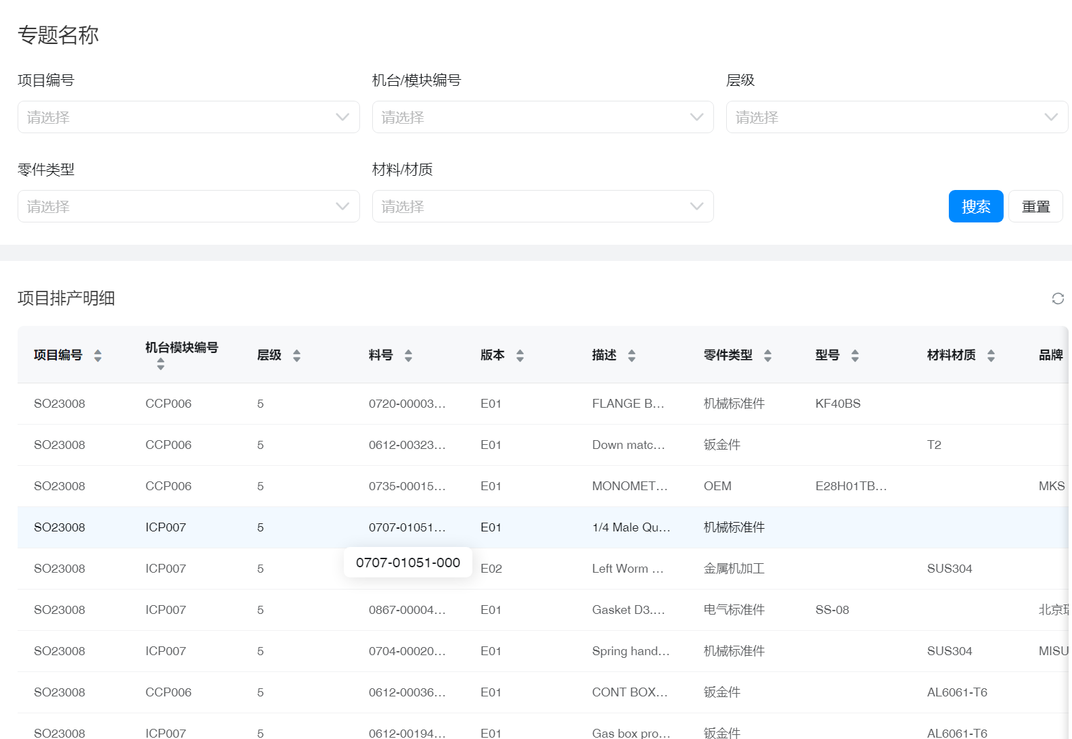This screenshot has width=1072, height=739.
Task: Click the SS-08 model cell
Action: [x=832, y=610]
